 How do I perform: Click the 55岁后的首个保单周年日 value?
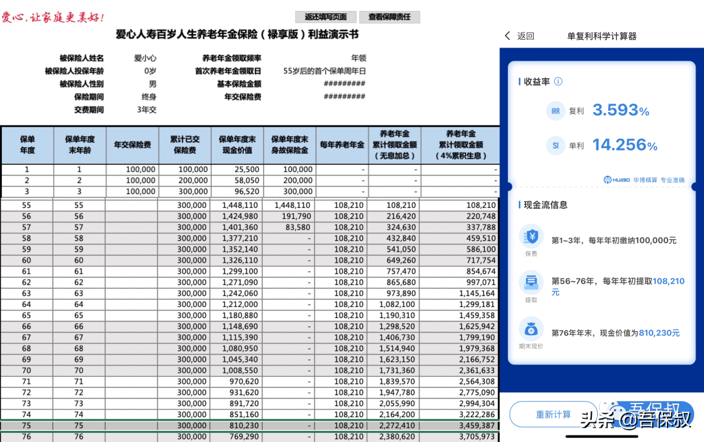coord(325,71)
